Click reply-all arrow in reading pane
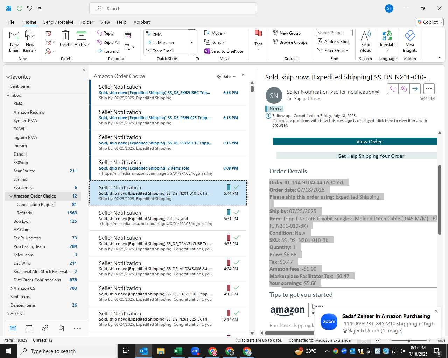448x358 pixels. click(x=404, y=89)
